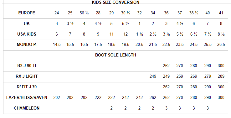Select the R3 J 90 TI row label
Screen dimensions: 231x118
[27, 66]
